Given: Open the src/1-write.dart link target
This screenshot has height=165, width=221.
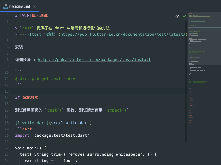Looking at the screenshot, I should 70,123.
